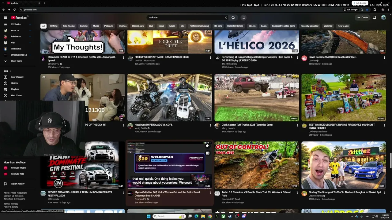Show hidden system tray icons
392x220 pixels.
click(x=352, y=216)
